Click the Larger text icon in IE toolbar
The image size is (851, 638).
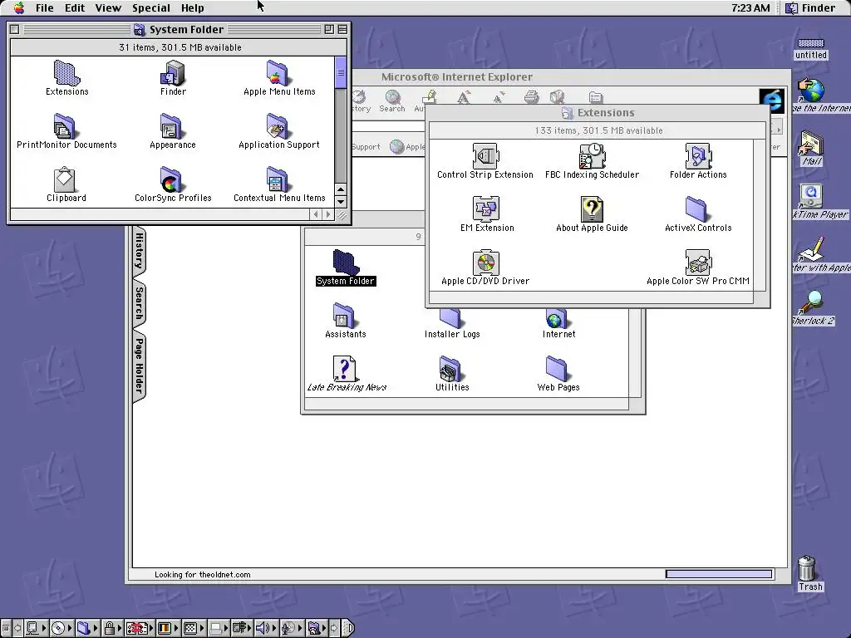pyautogui.click(x=464, y=98)
